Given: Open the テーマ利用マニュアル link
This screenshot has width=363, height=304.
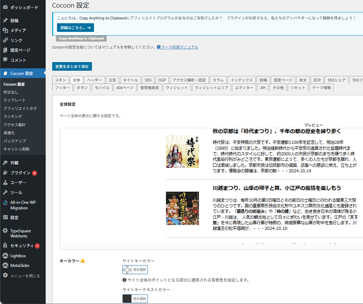Looking at the screenshot, I should (179, 47).
